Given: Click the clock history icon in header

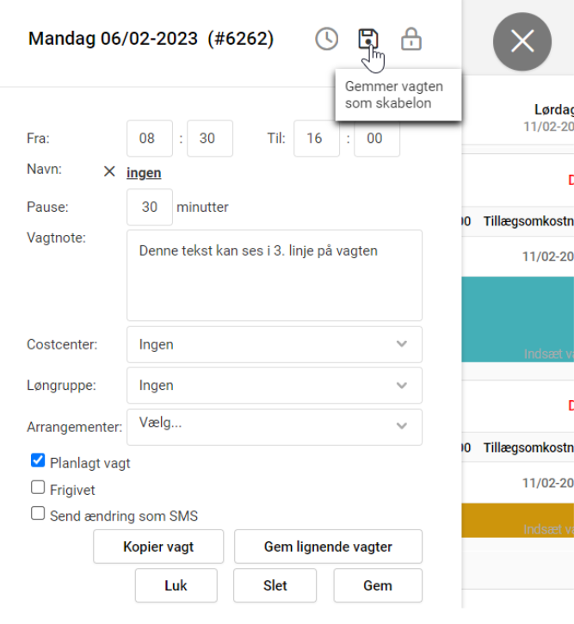Looking at the screenshot, I should click(x=326, y=39).
